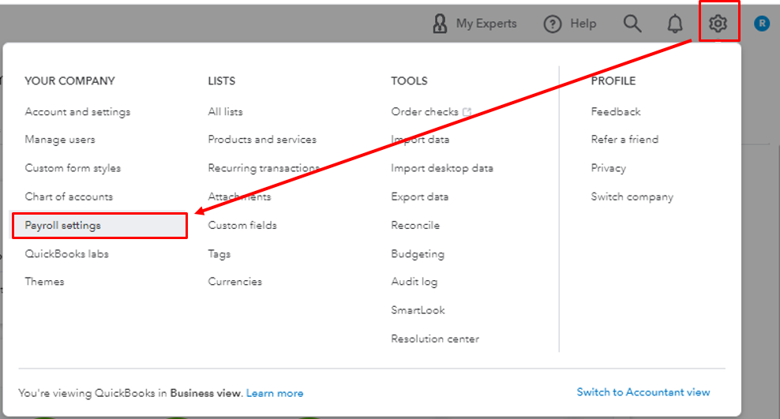Open Chart of accounts
This screenshot has height=419, width=780.
(x=69, y=196)
